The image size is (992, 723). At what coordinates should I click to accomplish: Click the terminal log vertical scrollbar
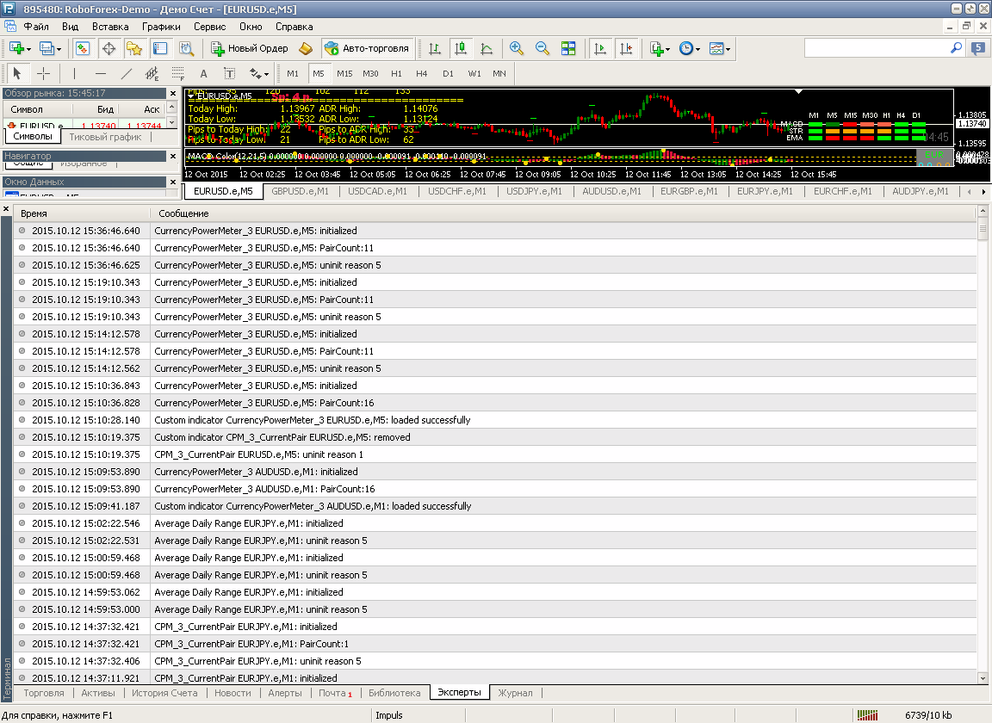[983, 444]
